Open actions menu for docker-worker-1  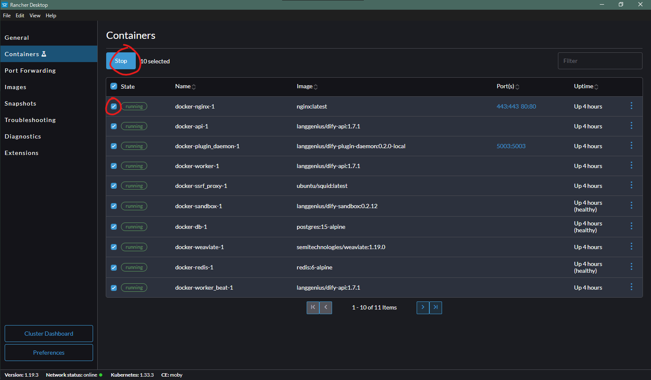pos(632,165)
